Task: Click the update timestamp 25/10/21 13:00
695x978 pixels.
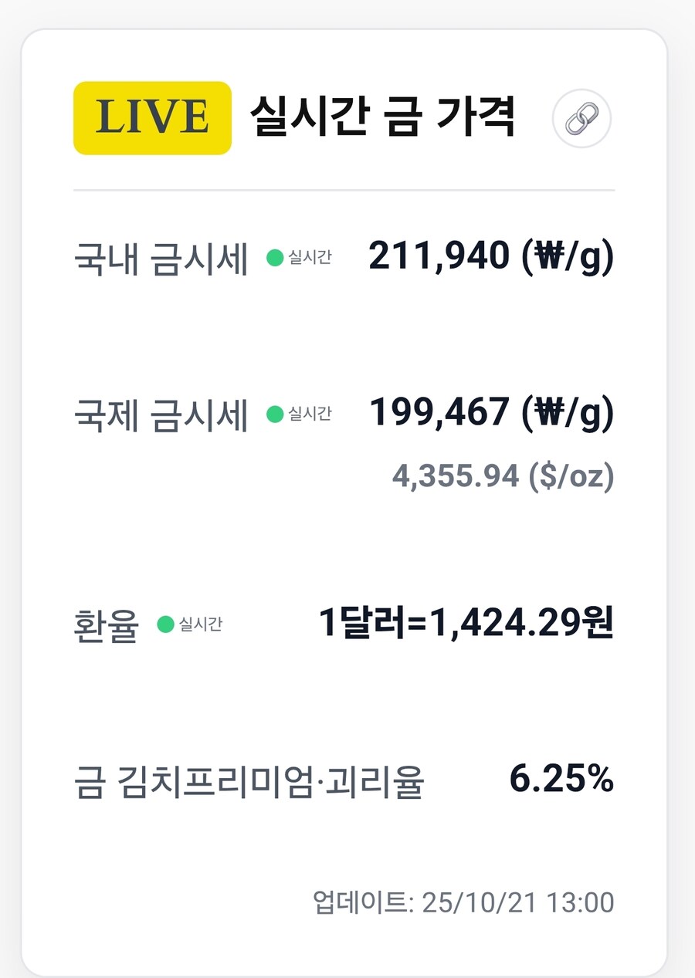Action: [519, 902]
